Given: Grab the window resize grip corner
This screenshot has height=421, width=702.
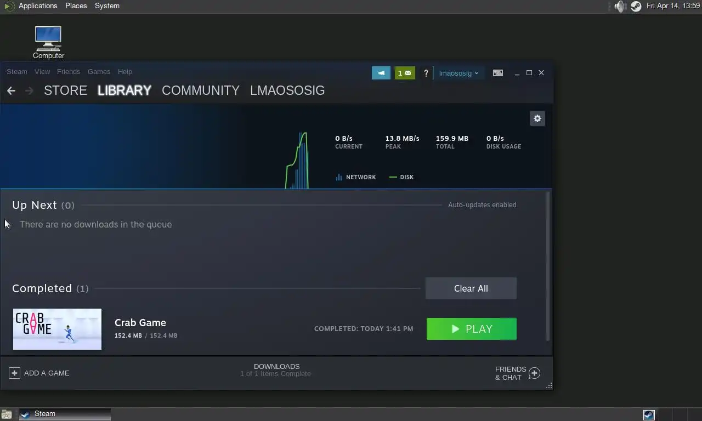Looking at the screenshot, I should click(549, 386).
